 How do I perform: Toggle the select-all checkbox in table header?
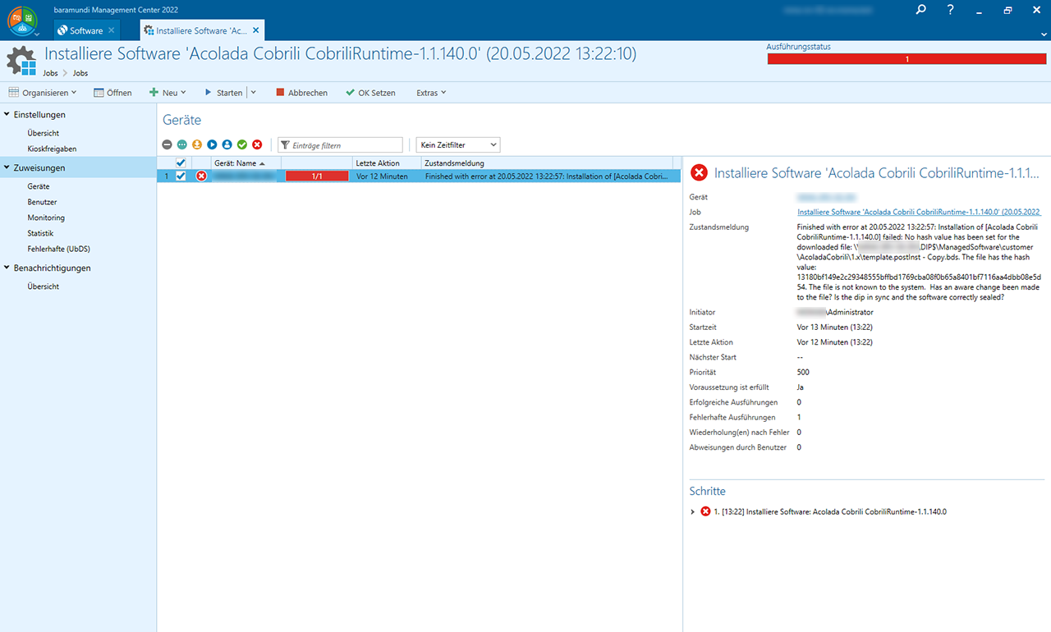point(181,163)
